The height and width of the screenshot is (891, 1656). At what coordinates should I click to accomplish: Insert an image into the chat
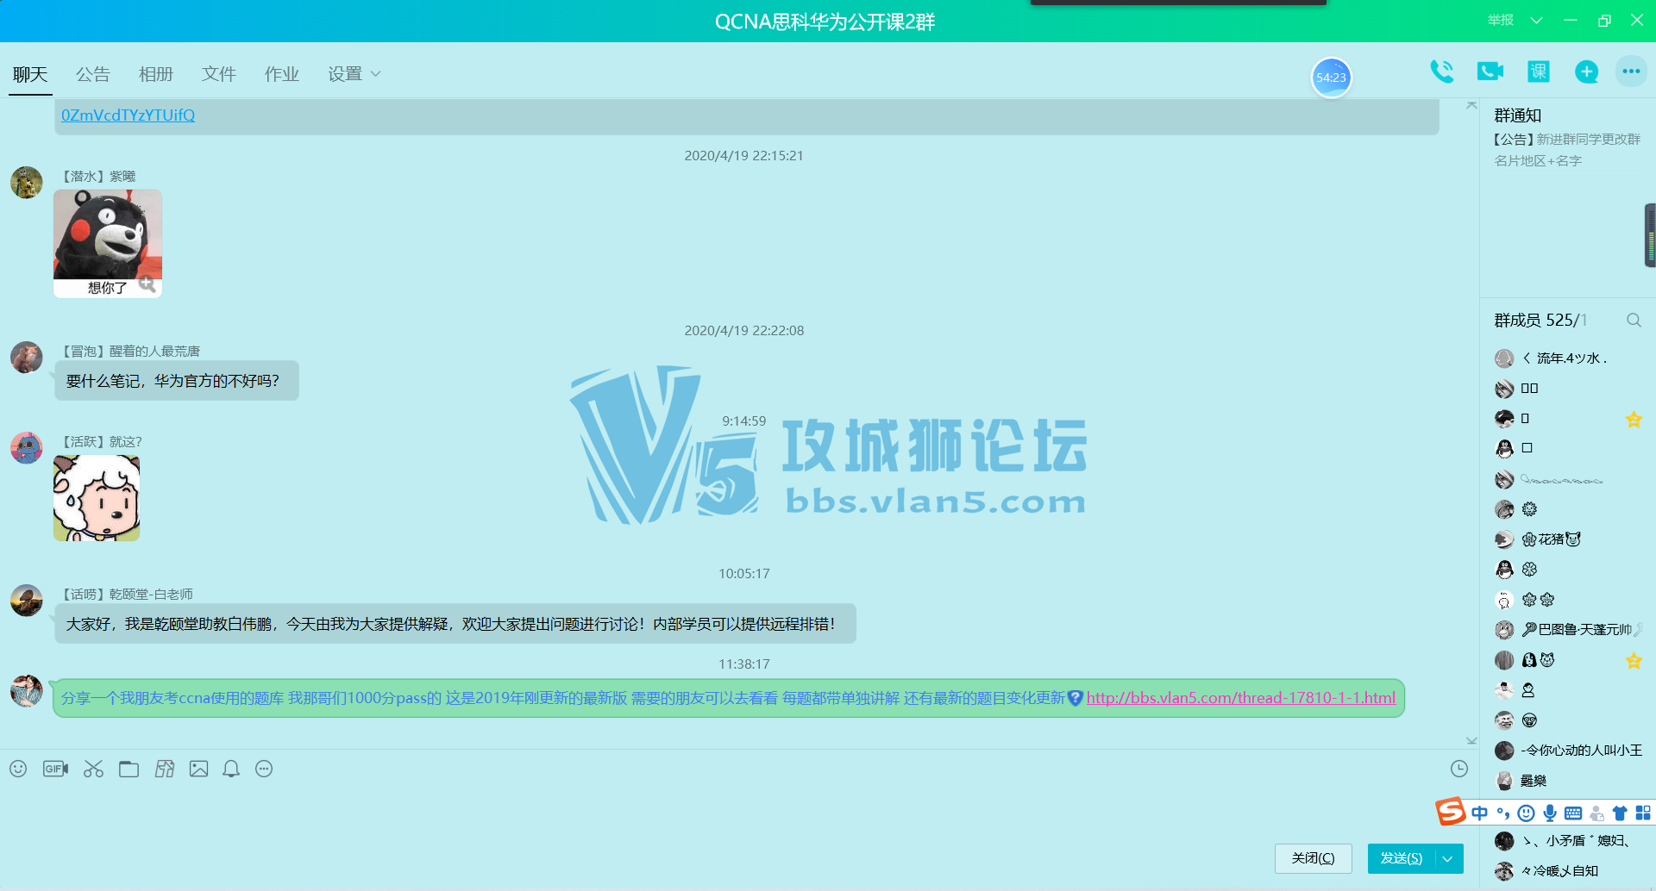pos(198,769)
